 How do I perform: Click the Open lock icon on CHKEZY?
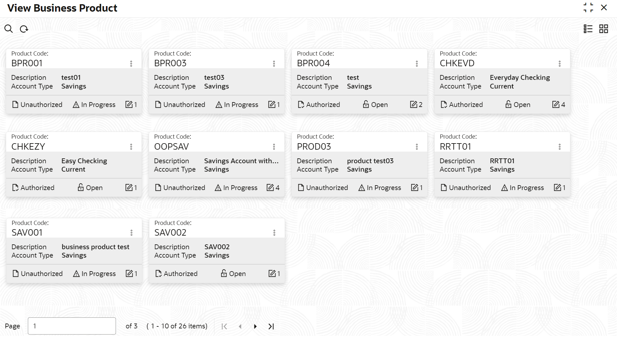click(x=81, y=187)
